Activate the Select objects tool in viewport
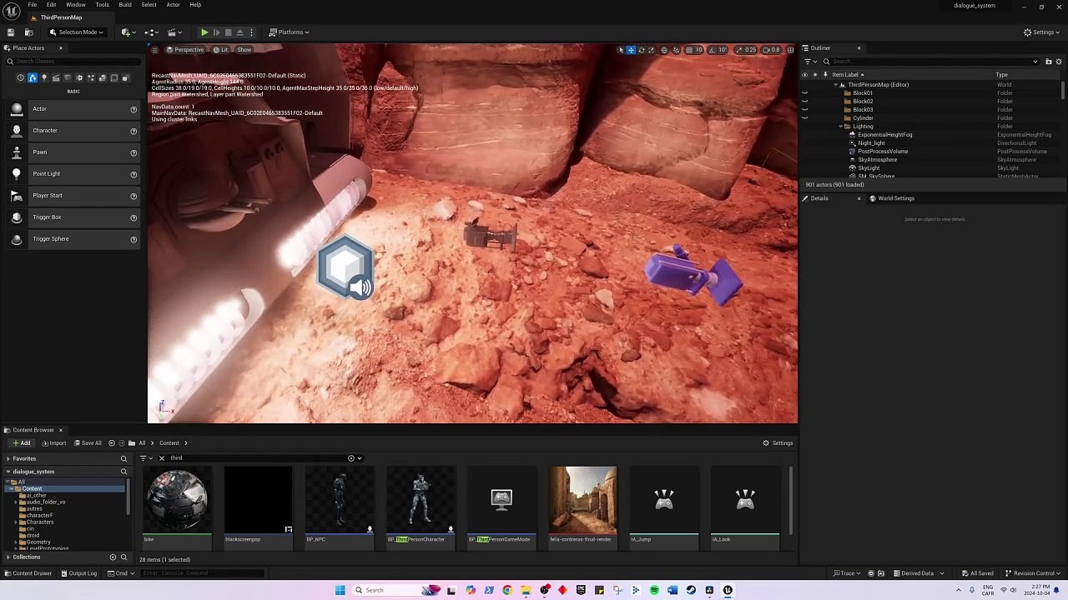1068x600 pixels. pyautogui.click(x=620, y=50)
